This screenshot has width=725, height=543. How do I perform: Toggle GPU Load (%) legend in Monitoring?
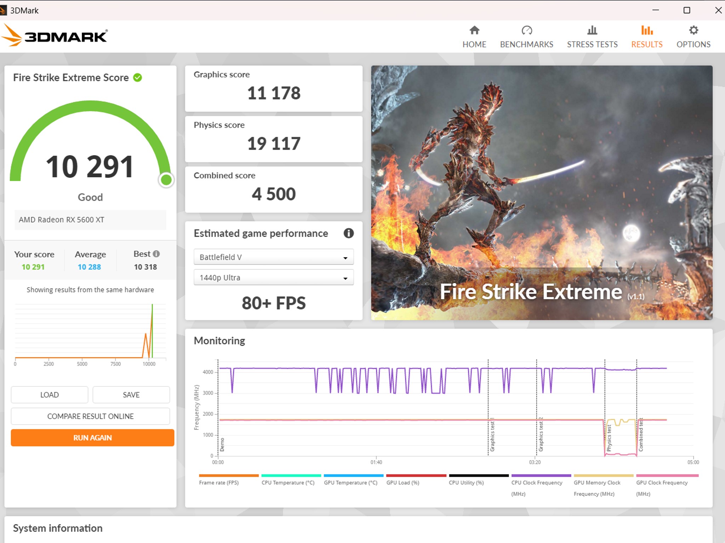[x=403, y=483]
